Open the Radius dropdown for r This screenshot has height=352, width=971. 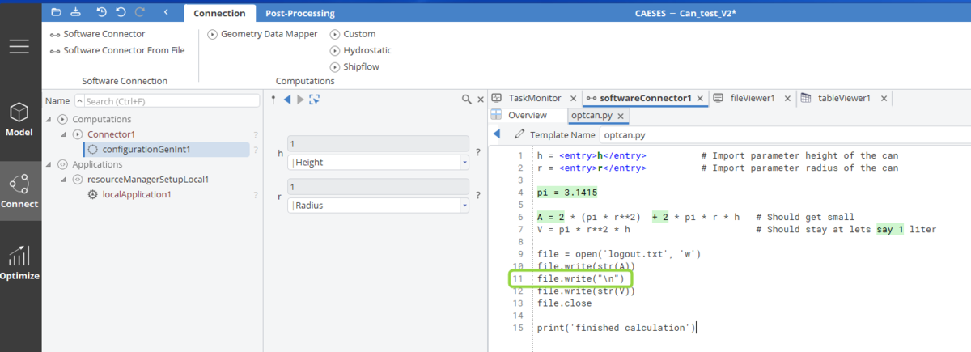(x=464, y=206)
